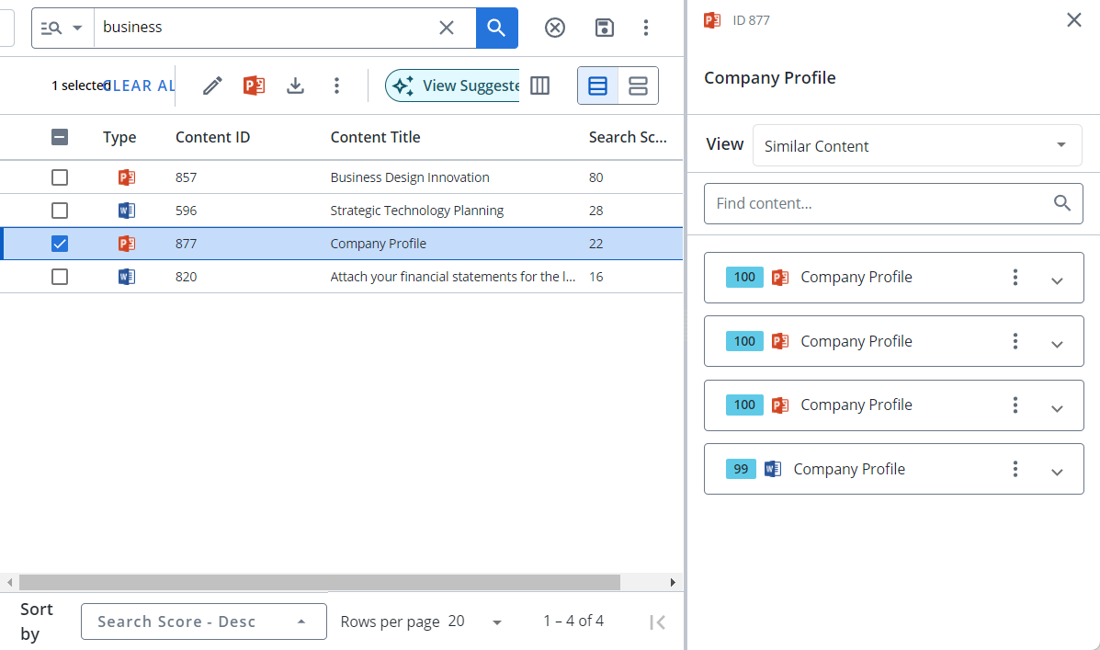Sort by the Content ID column header
The height and width of the screenshot is (650, 1100).
click(x=212, y=137)
